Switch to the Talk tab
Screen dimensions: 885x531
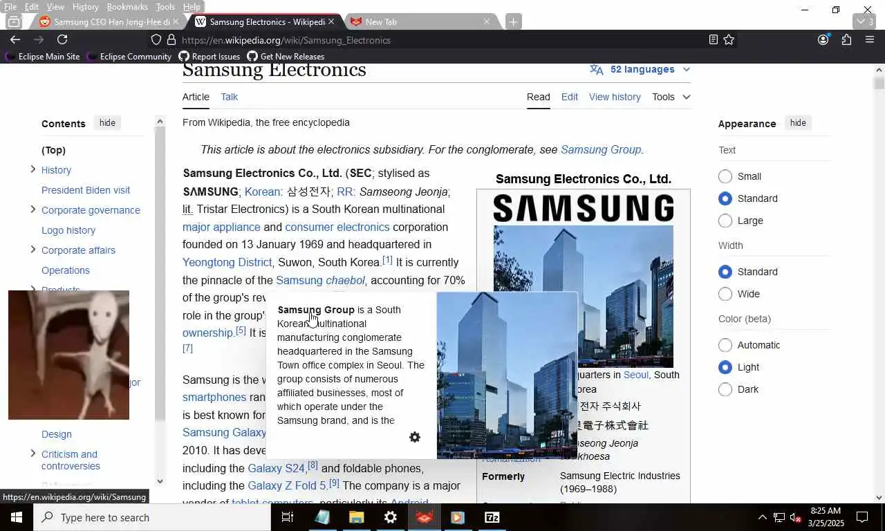coord(229,97)
